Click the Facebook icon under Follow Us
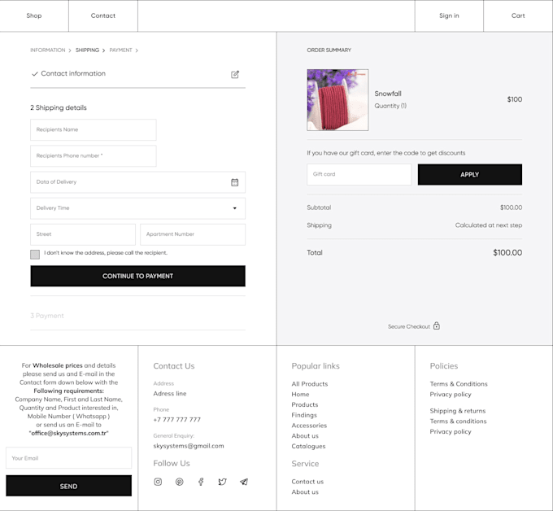 click(201, 482)
